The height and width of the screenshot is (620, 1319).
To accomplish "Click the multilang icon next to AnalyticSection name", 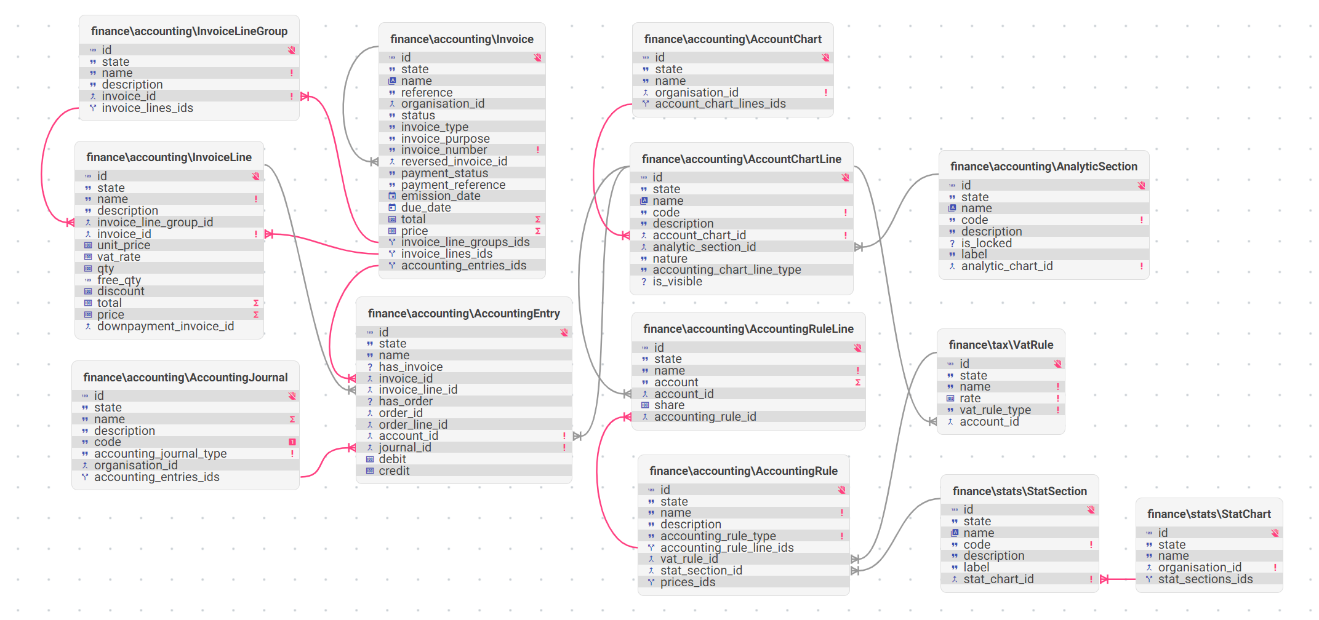I will tap(952, 209).
